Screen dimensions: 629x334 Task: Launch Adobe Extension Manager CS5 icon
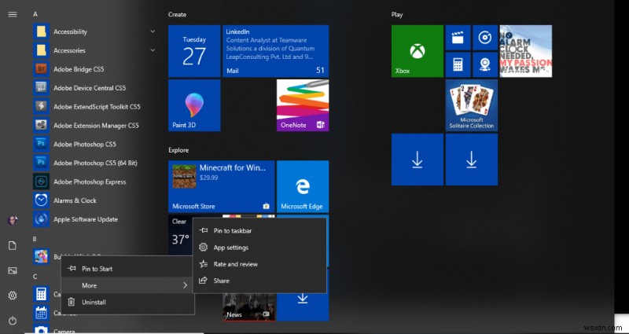(41, 126)
